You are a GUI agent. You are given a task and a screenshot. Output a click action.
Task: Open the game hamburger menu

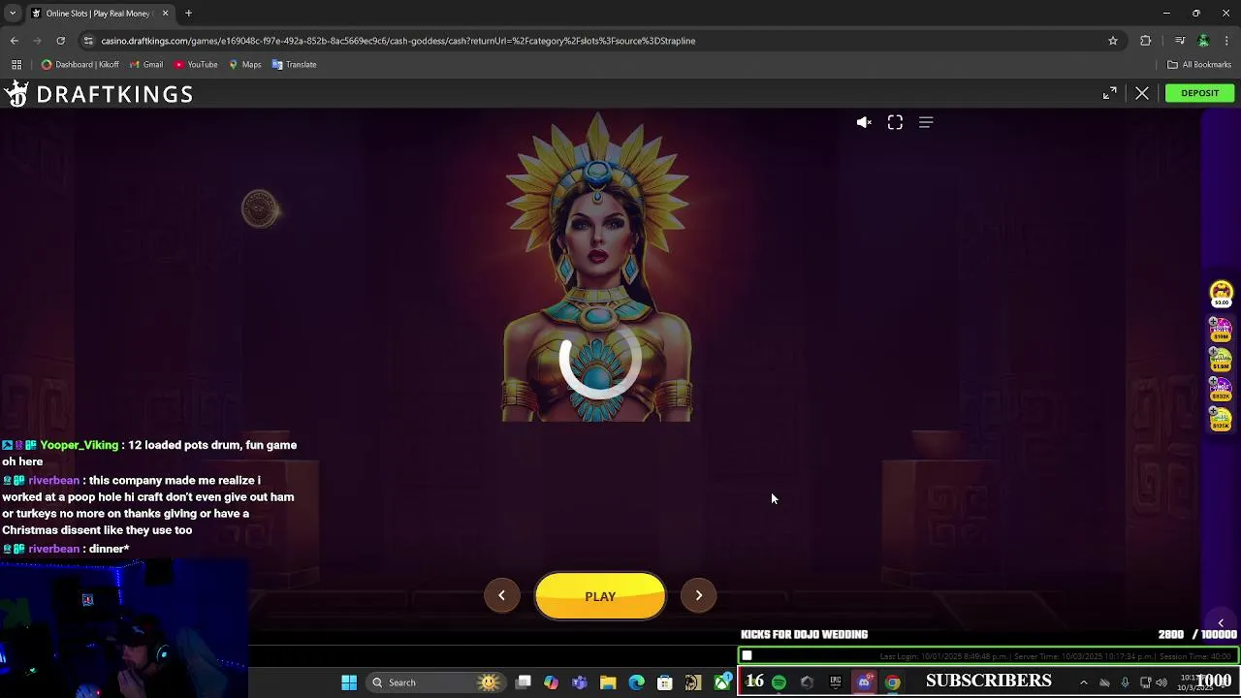(926, 122)
